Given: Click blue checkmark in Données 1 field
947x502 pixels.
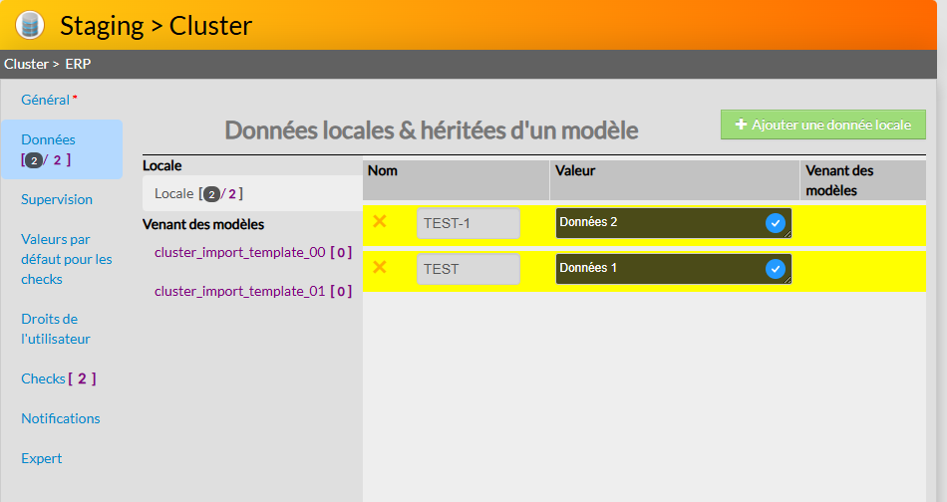Looking at the screenshot, I should [775, 269].
